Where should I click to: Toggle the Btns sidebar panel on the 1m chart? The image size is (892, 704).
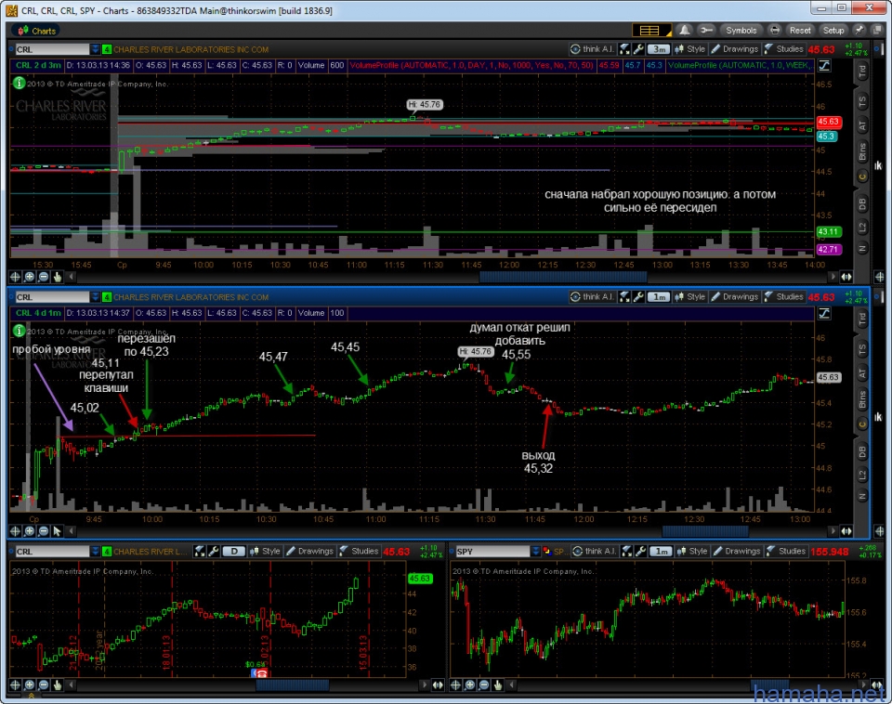(862, 399)
